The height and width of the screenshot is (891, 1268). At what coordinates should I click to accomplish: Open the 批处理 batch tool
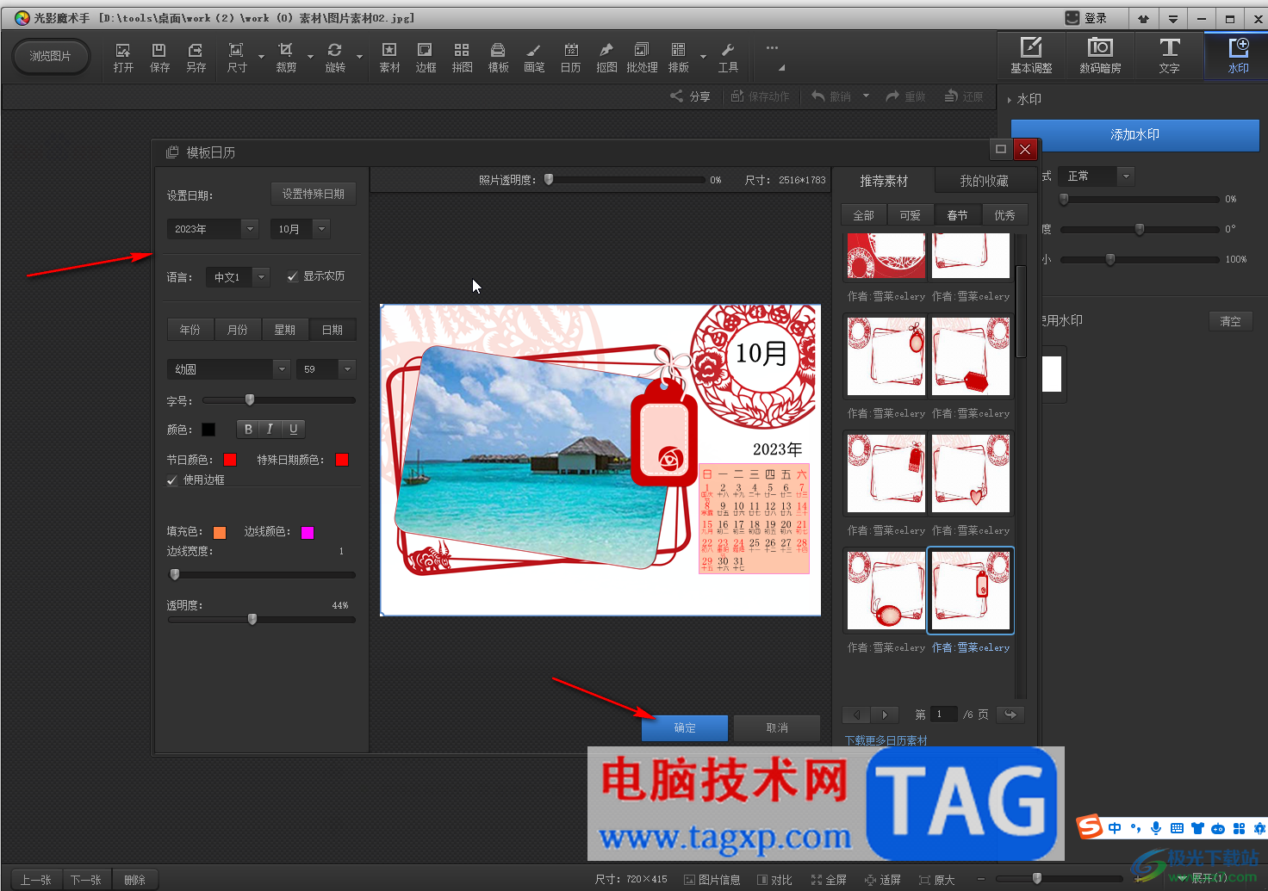642,57
